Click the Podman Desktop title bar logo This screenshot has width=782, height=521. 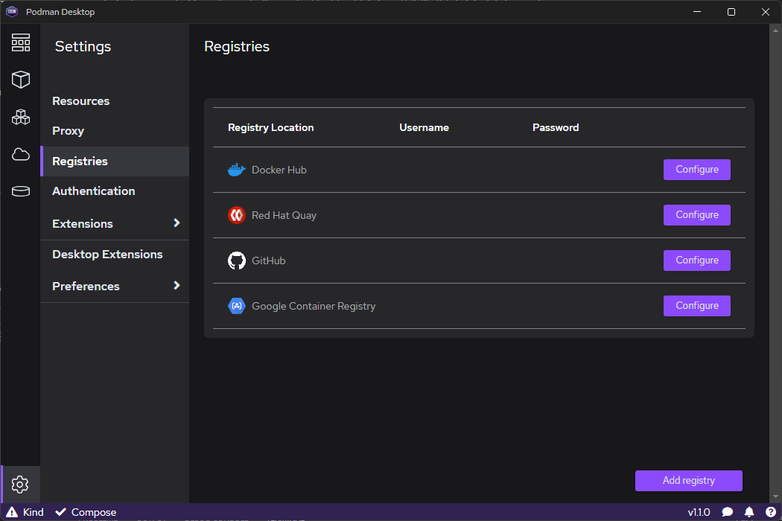(x=12, y=11)
